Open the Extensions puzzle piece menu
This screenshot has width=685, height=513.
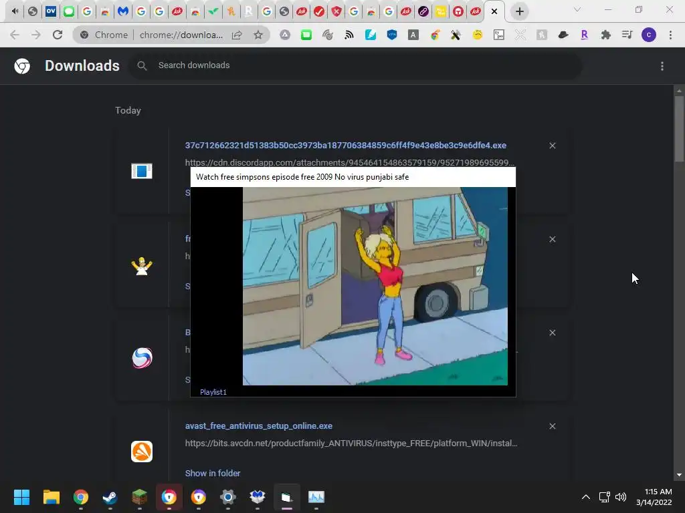(605, 35)
